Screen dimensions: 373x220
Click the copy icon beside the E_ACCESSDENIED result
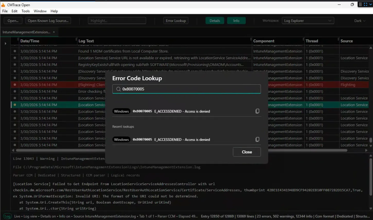257,111
